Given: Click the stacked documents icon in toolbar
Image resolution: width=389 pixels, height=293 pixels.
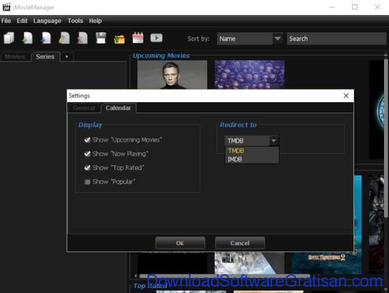Looking at the screenshot, I should pyautogui.click(x=9, y=39).
